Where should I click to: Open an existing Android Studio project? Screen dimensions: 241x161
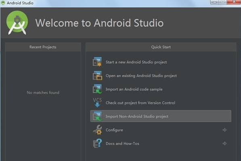141,76
